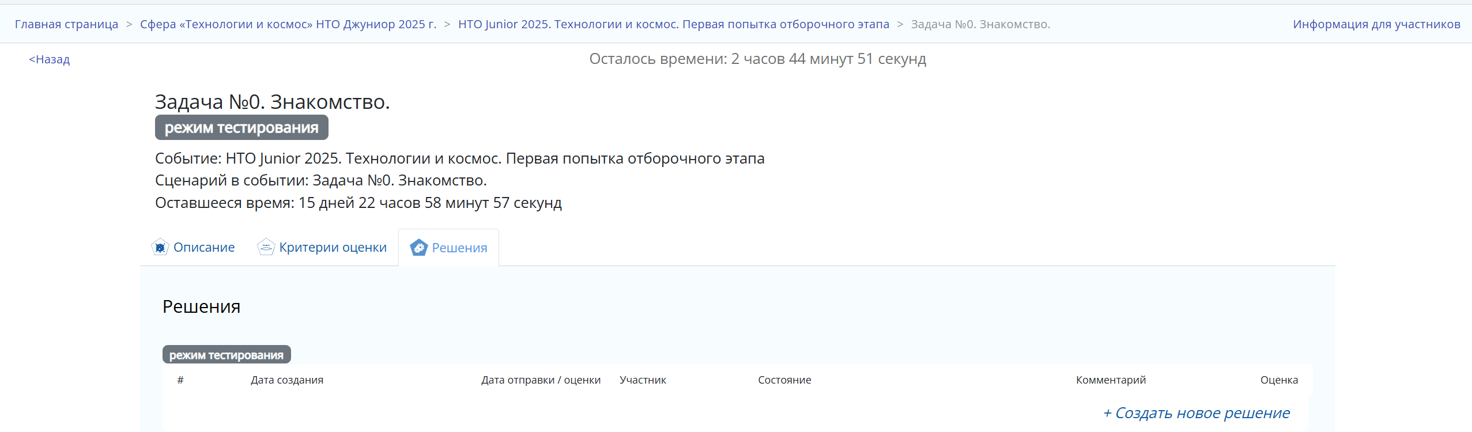
Task: Navigate to НТО Junior 2025 breadcrumb link
Action: pyautogui.click(x=673, y=24)
